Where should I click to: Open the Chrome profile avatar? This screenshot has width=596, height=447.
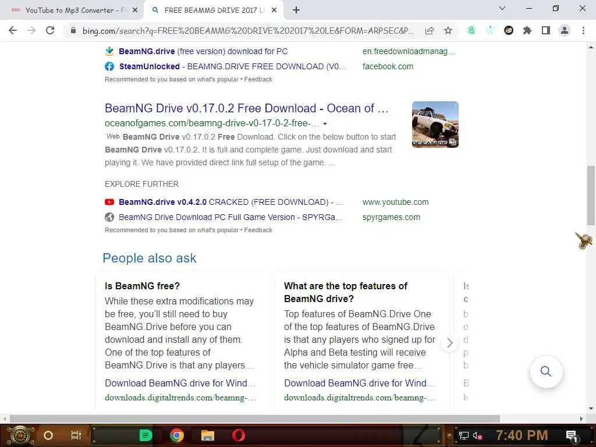(x=565, y=30)
